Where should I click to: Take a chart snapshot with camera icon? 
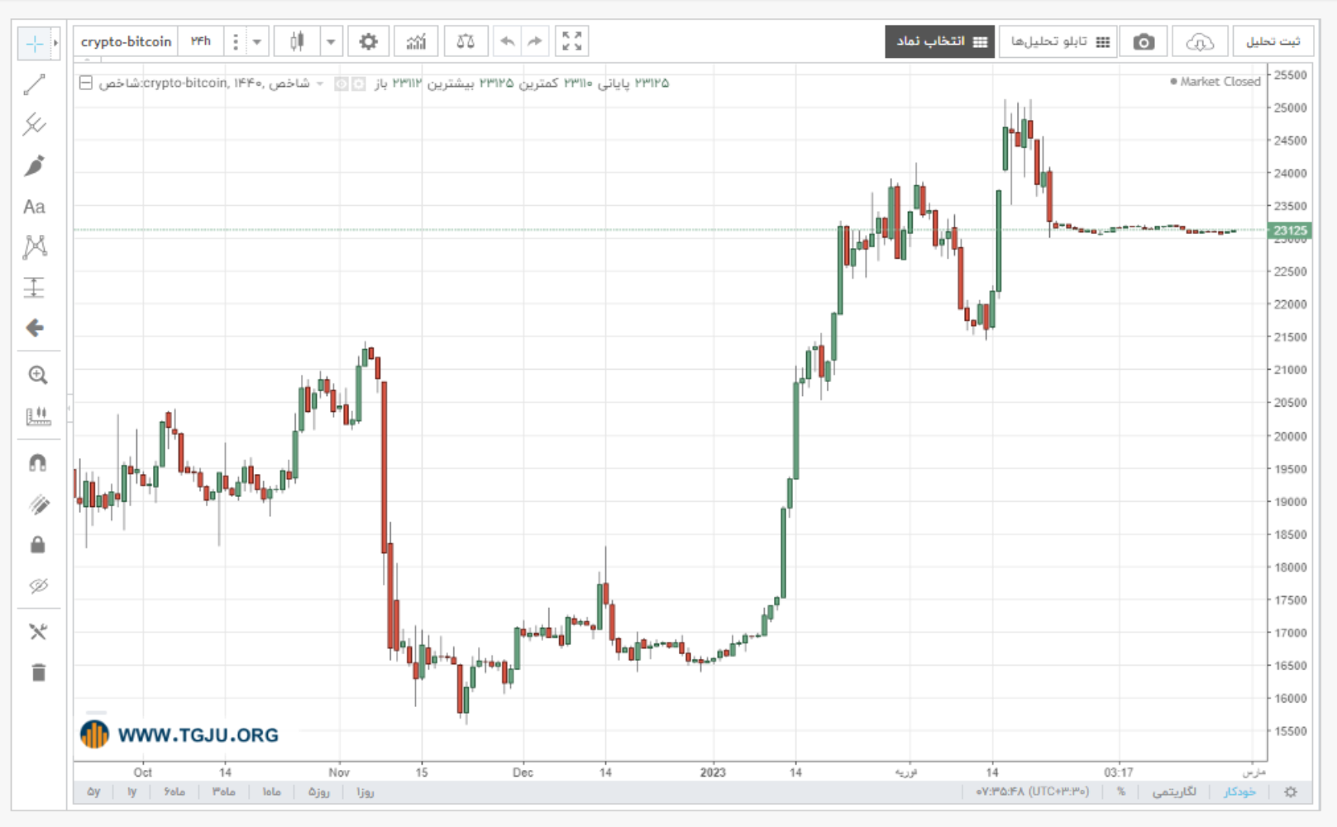click(1144, 42)
